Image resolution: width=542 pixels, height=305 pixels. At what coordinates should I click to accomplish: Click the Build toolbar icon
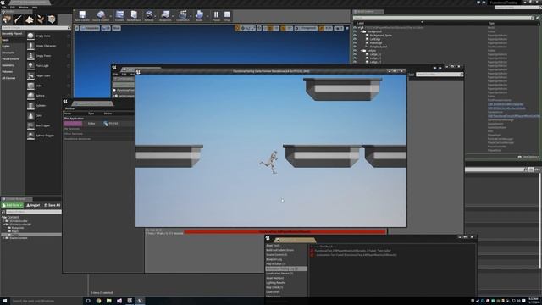pyautogui.click(x=199, y=16)
